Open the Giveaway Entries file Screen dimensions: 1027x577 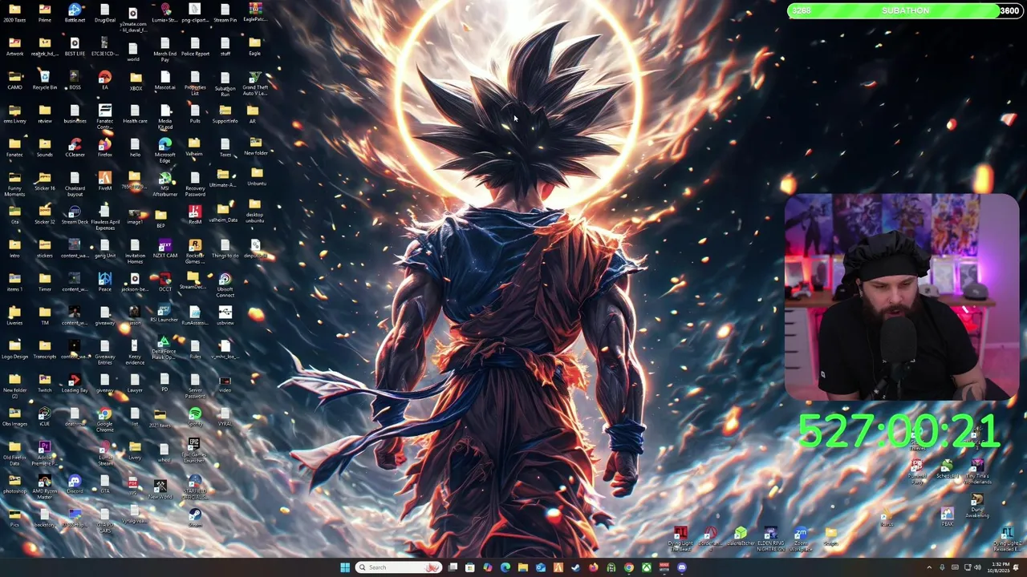(x=105, y=352)
